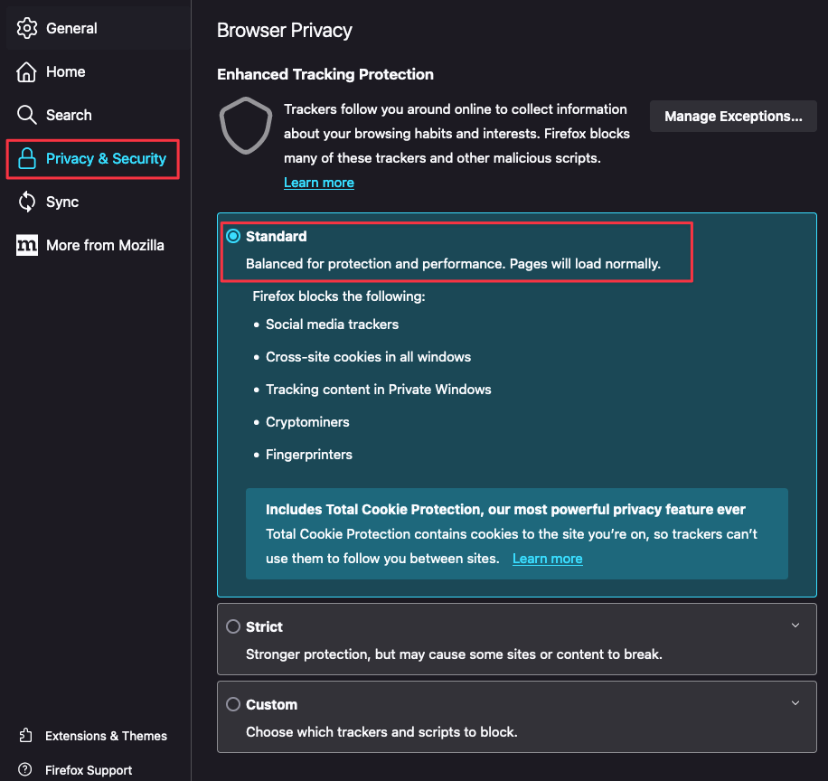The width and height of the screenshot is (828, 781).
Task: Open Total Cookie Protection Learn more link
Action: [547, 559]
